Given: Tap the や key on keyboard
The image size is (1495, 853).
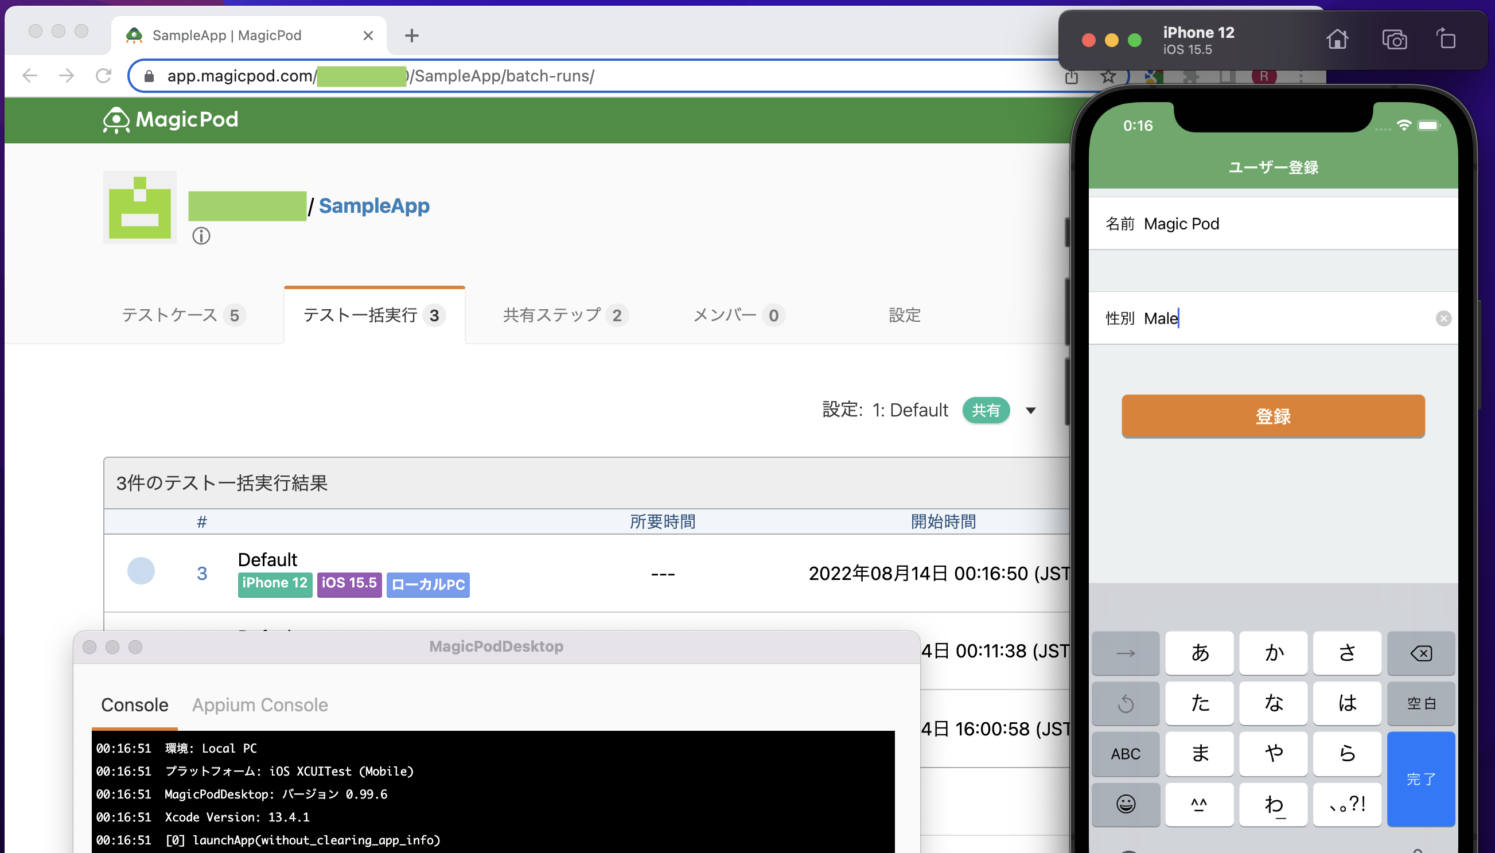Looking at the screenshot, I should coord(1273,753).
